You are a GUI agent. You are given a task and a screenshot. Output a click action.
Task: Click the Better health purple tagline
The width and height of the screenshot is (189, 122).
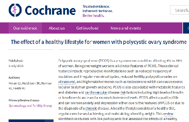point(93,16)
